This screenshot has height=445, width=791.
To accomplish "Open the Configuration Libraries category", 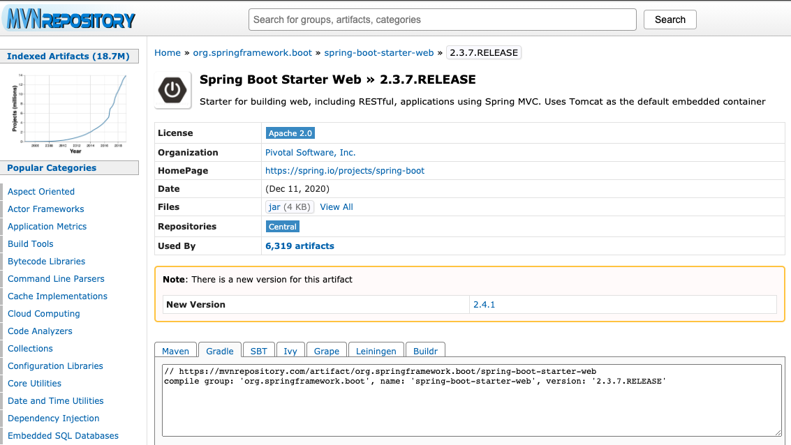I will tap(55, 366).
